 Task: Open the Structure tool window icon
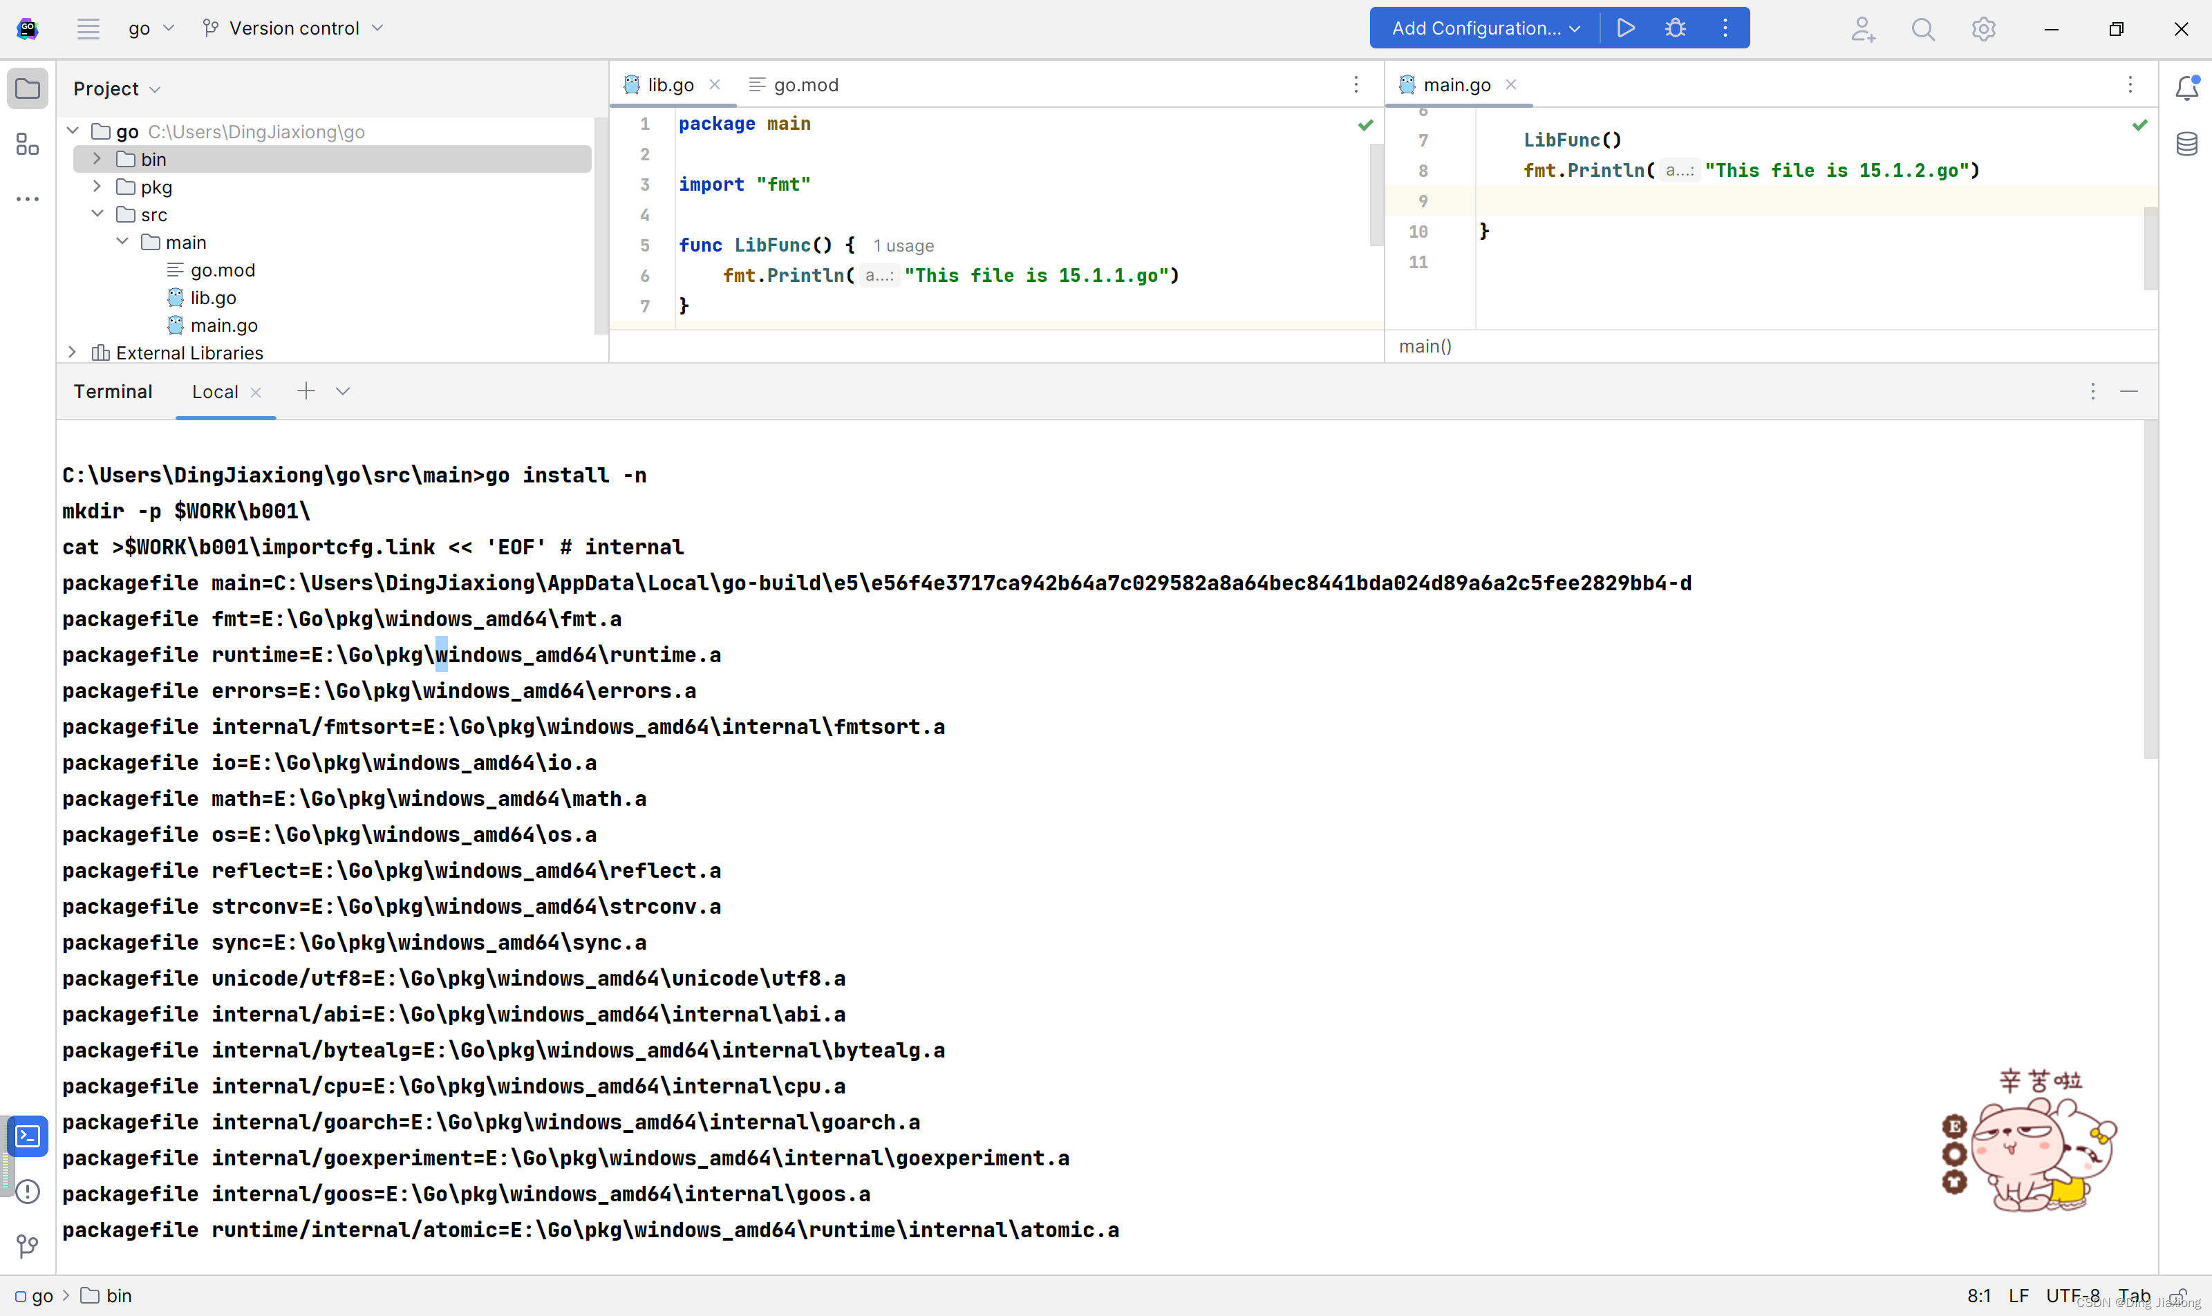[x=28, y=144]
